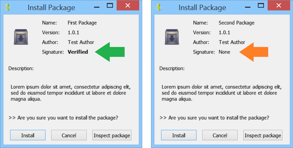Image resolution: width=293 pixels, height=148 pixels.
Task: Cancel the Second Package installation
Action: click(x=220, y=135)
